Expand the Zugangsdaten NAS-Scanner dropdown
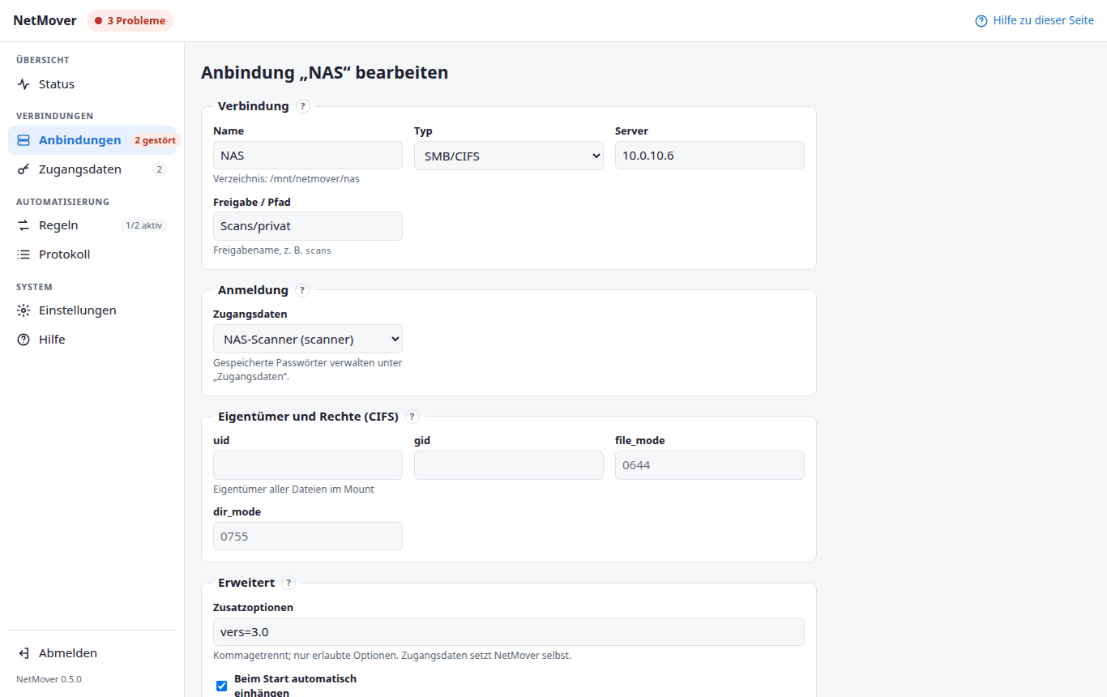The image size is (1107, 697). click(308, 339)
